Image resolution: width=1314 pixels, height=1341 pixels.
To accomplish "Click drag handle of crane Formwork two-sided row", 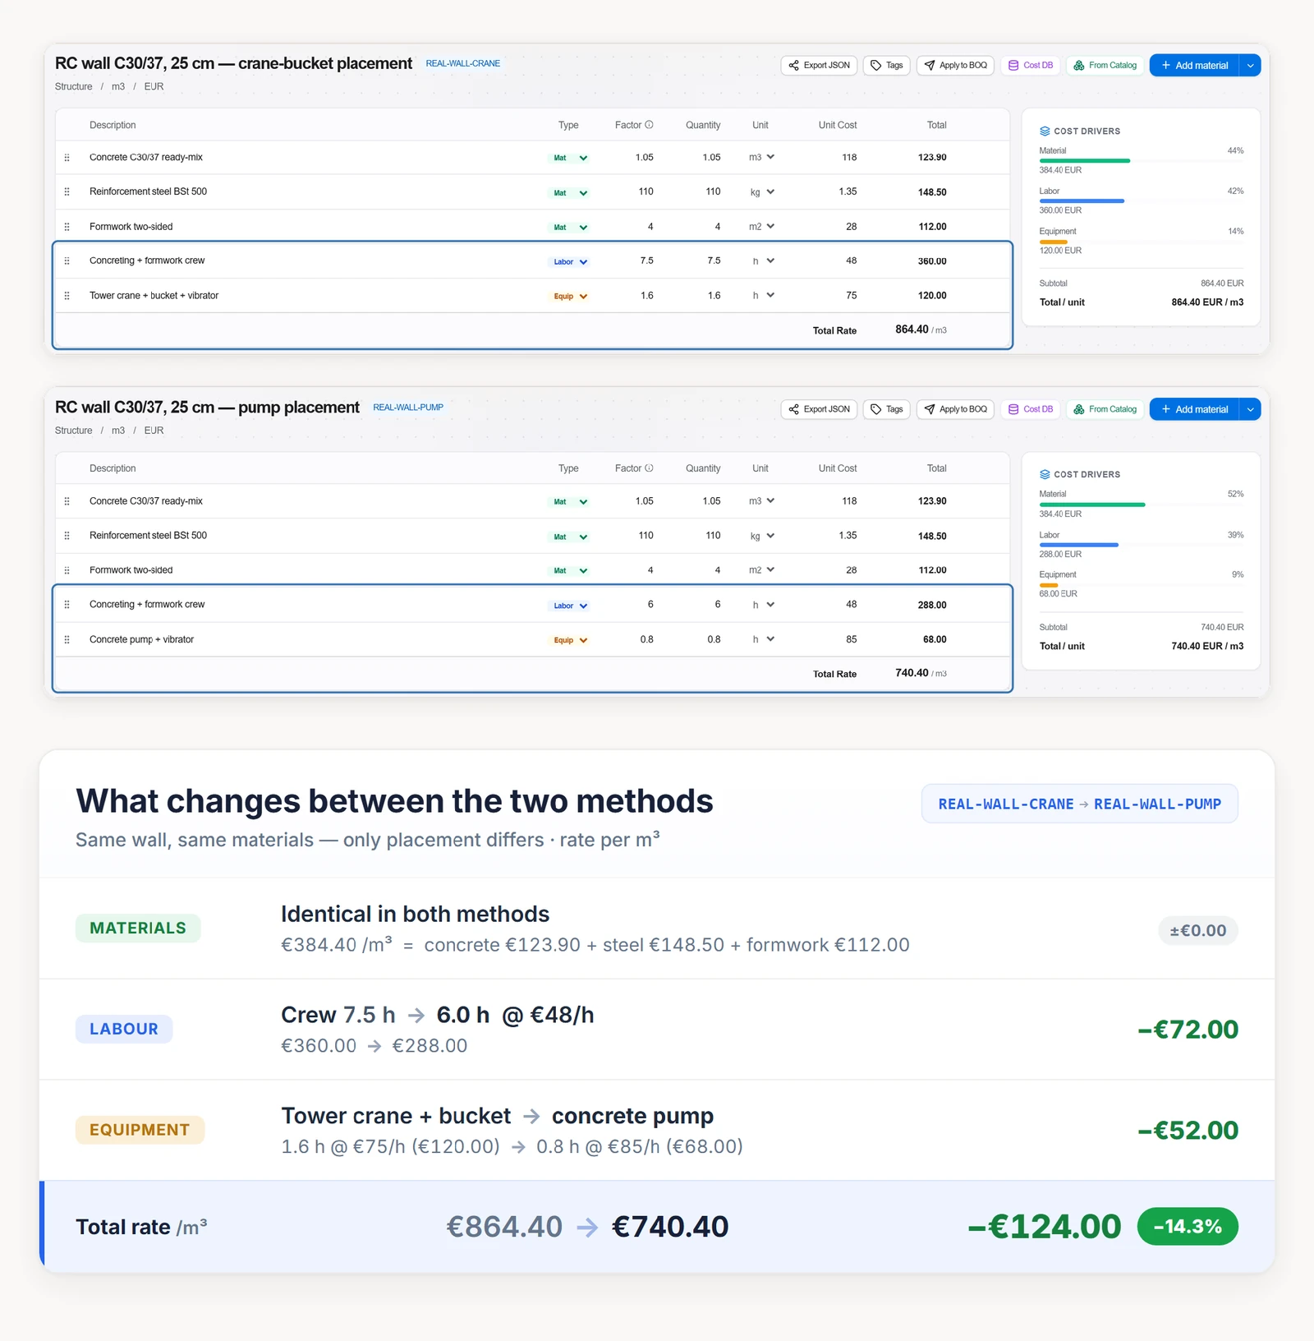I will pyautogui.click(x=67, y=227).
